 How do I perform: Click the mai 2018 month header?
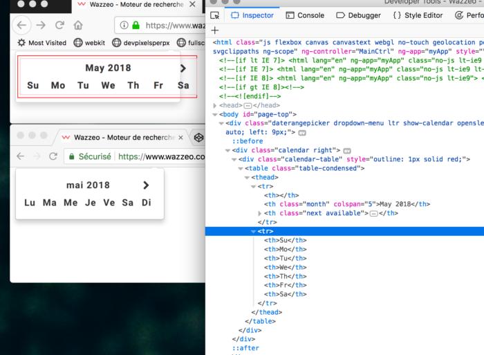88,185
